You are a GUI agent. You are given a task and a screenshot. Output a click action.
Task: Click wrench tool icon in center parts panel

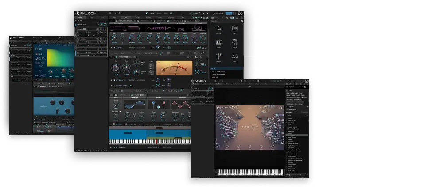(76, 20)
